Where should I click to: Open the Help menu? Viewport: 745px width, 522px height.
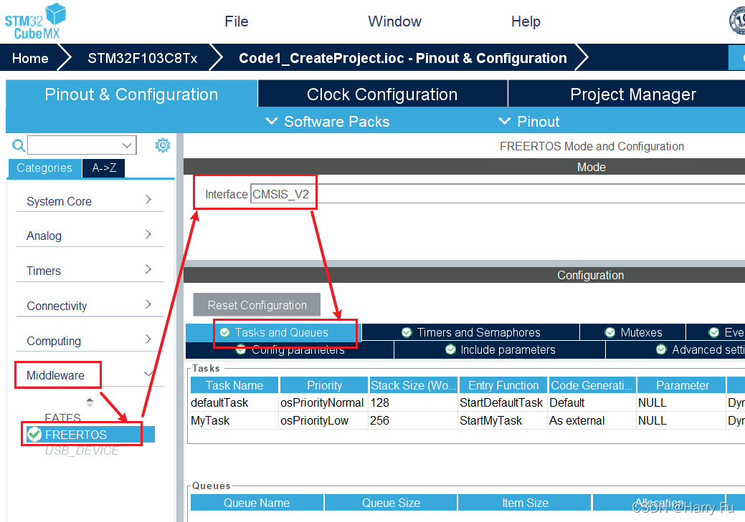click(526, 21)
